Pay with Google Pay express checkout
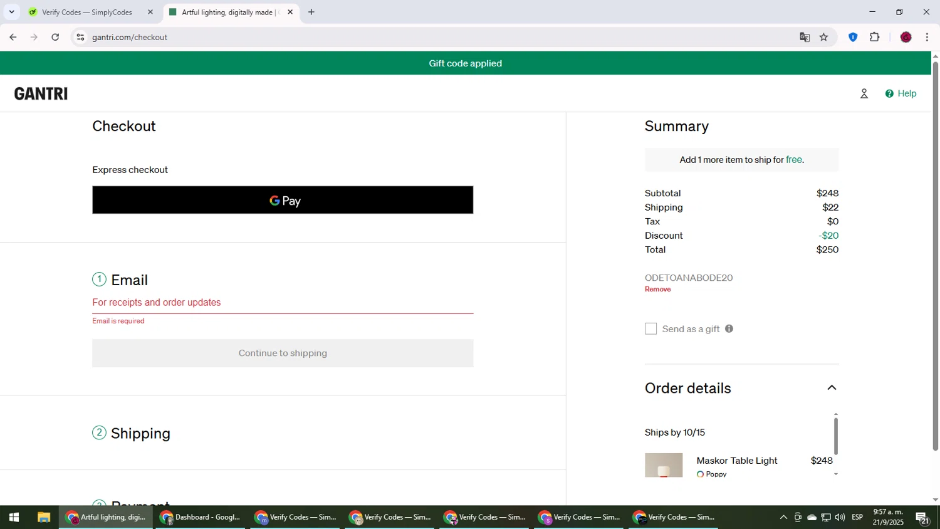 coord(283,200)
